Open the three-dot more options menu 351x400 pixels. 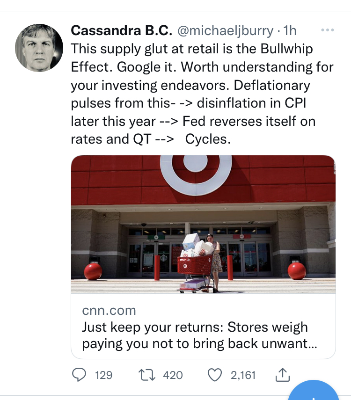[x=327, y=31]
